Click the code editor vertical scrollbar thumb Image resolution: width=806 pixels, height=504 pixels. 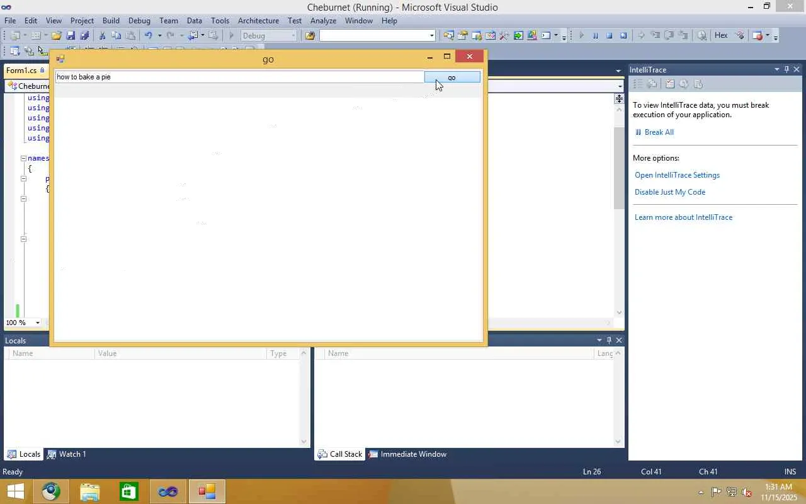619,167
